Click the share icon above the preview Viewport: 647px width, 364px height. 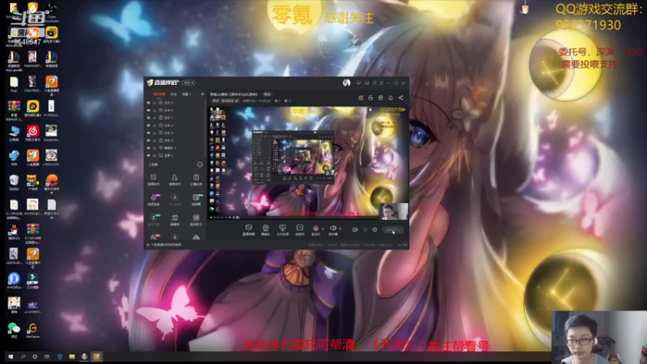tap(400, 98)
